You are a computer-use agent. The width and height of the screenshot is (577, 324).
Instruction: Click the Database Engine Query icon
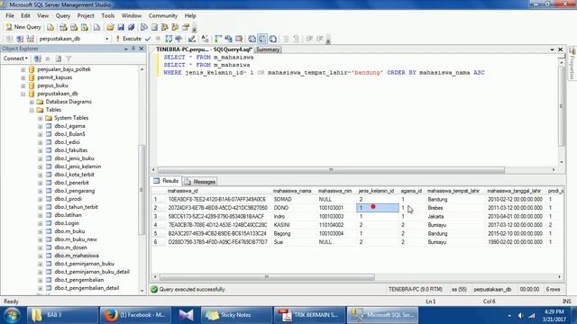(x=50, y=27)
